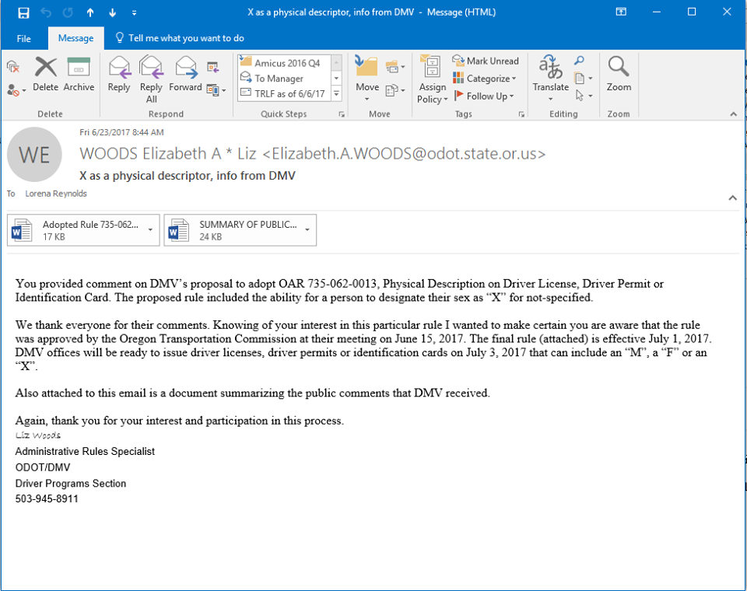Screen dimensions: 747x591
Task: Open the Move group Actions dropdown
Action: tap(395, 90)
